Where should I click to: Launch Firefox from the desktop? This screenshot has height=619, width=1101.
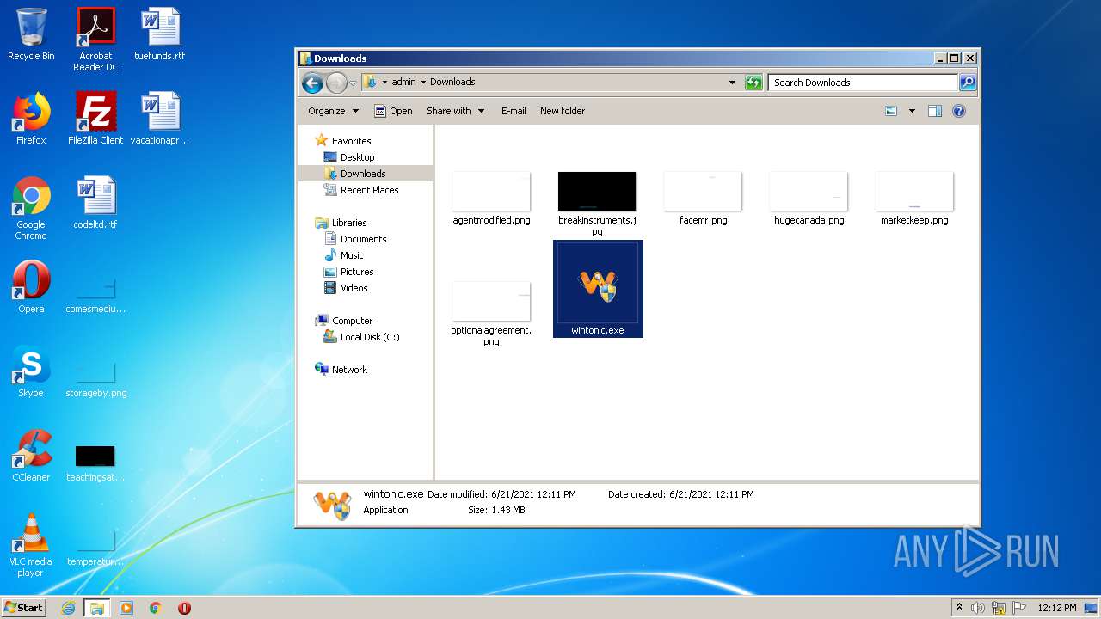31,119
